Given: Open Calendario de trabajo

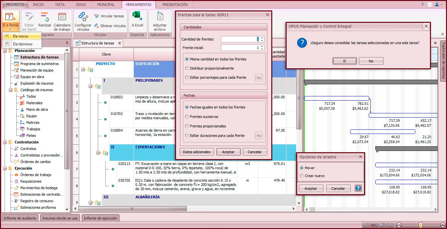Looking at the screenshot, I should point(62,22).
